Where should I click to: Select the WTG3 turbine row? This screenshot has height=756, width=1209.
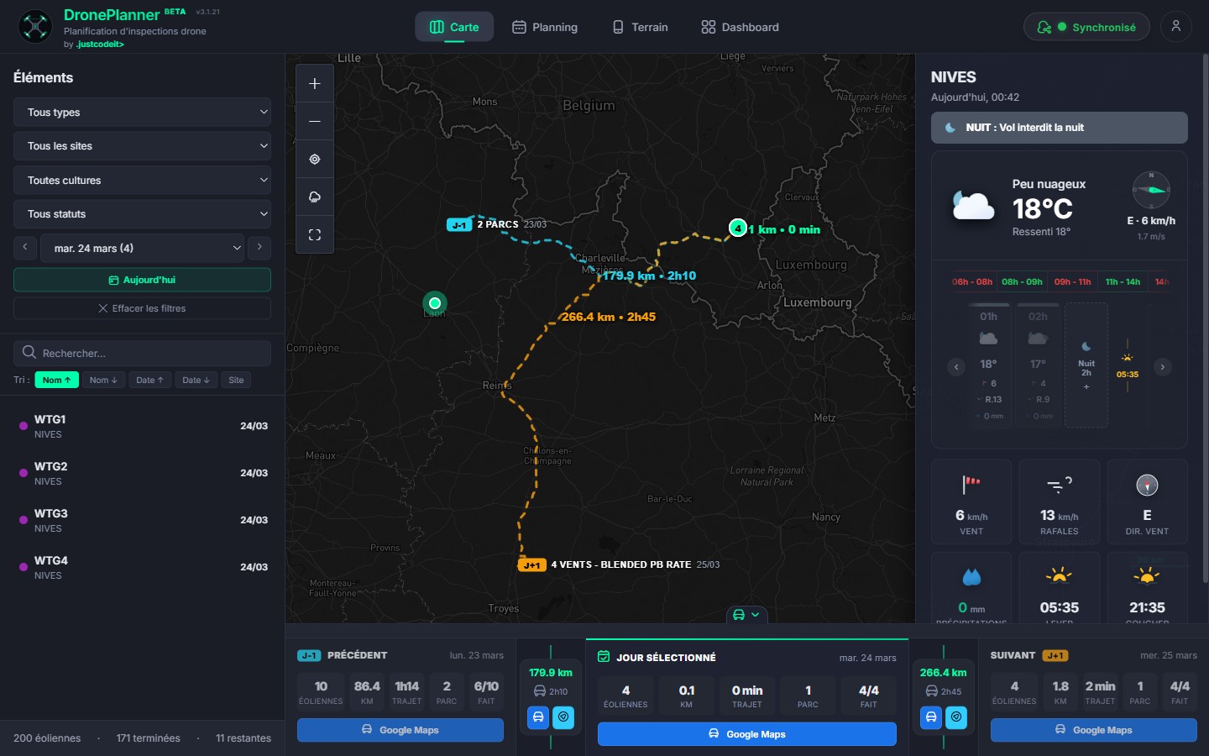[x=142, y=521]
